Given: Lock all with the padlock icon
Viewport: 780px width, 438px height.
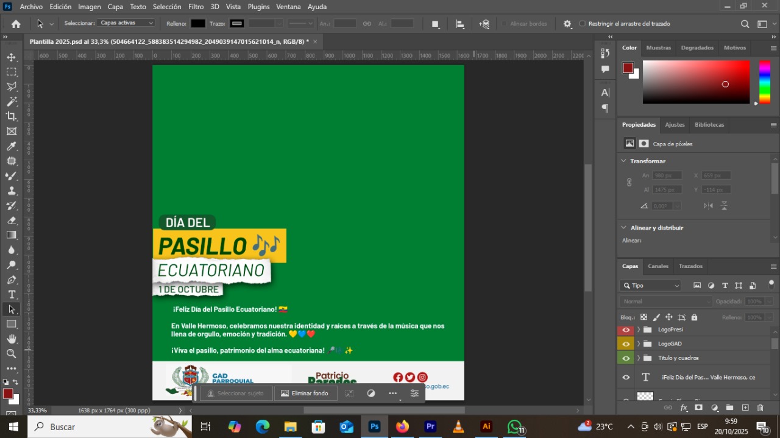Looking at the screenshot, I should tap(694, 317).
